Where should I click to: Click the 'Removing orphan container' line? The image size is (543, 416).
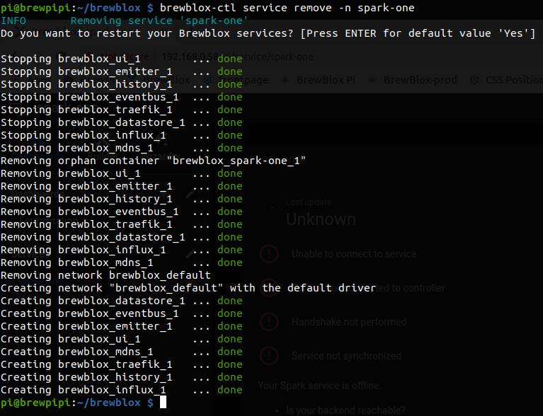[153, 161]
